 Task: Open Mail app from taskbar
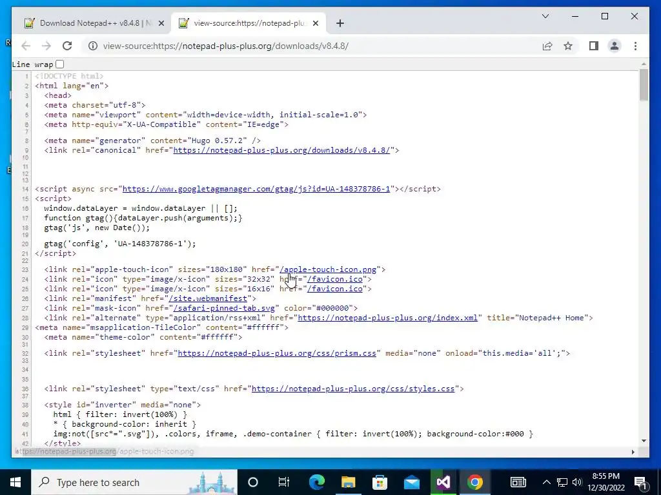(x=411, y=482)
